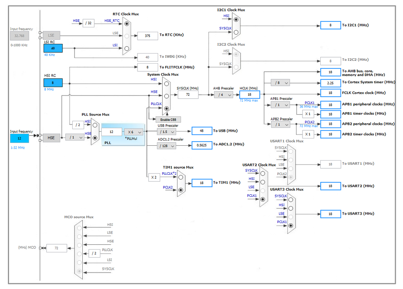Viewport: 403px width, 289px height.
Task: Select HSI in the I2C1 Clock Mux
Action: point(236,19)
